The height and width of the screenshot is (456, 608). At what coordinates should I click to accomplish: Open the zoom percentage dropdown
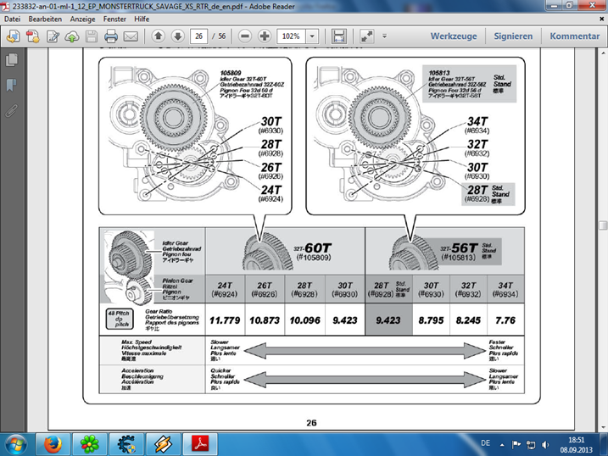[x=313, y=37]
